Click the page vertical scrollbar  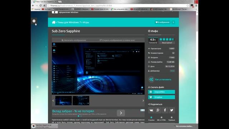click(x=197, y=23)
